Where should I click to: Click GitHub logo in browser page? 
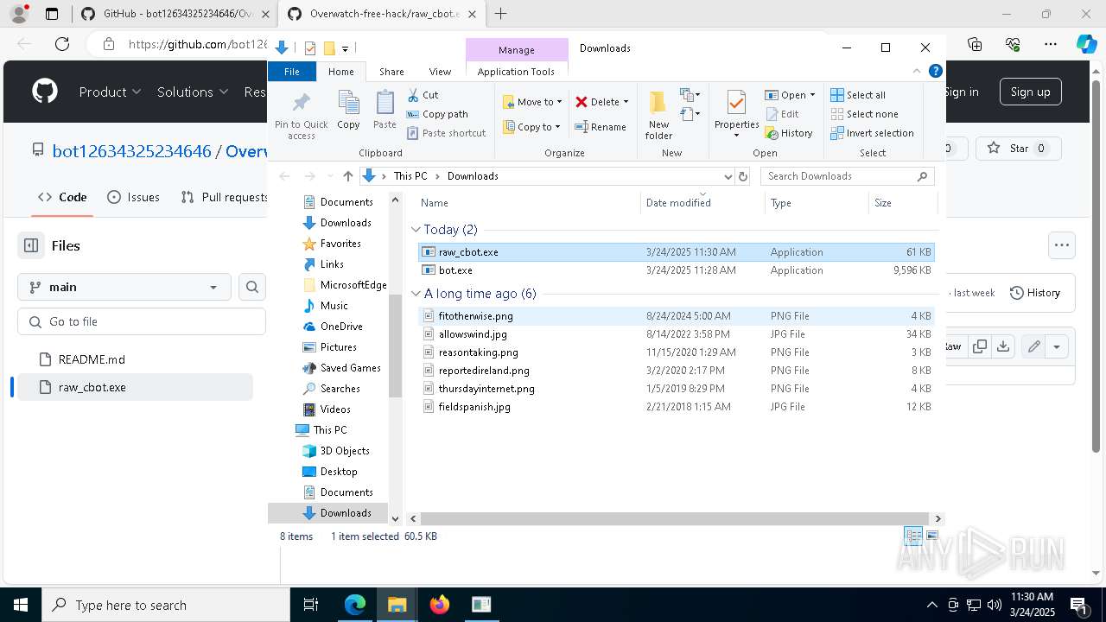pyautogui.click(x=45, y=92)
